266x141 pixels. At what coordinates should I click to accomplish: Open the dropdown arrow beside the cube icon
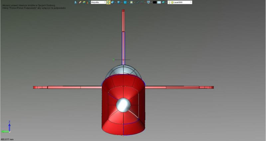(116, 2)
